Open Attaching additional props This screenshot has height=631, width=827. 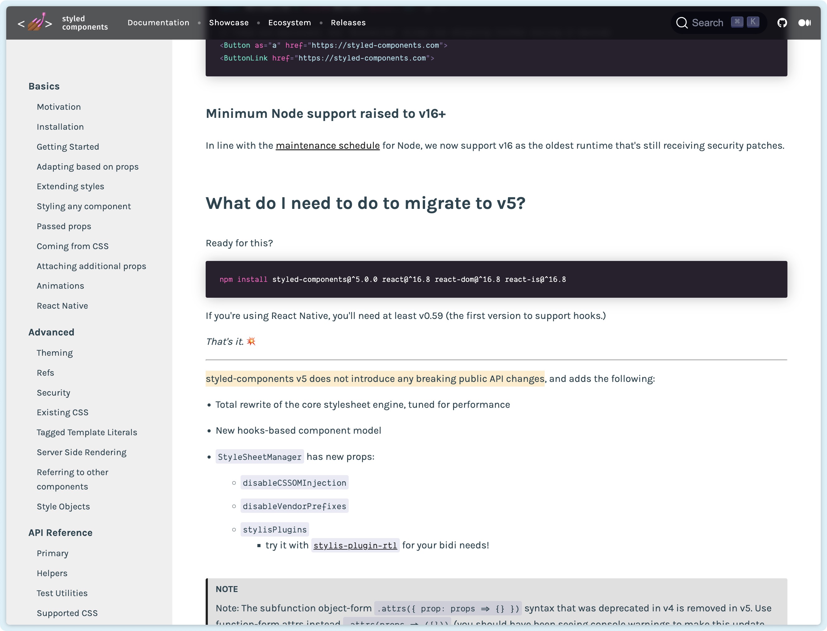91,266
